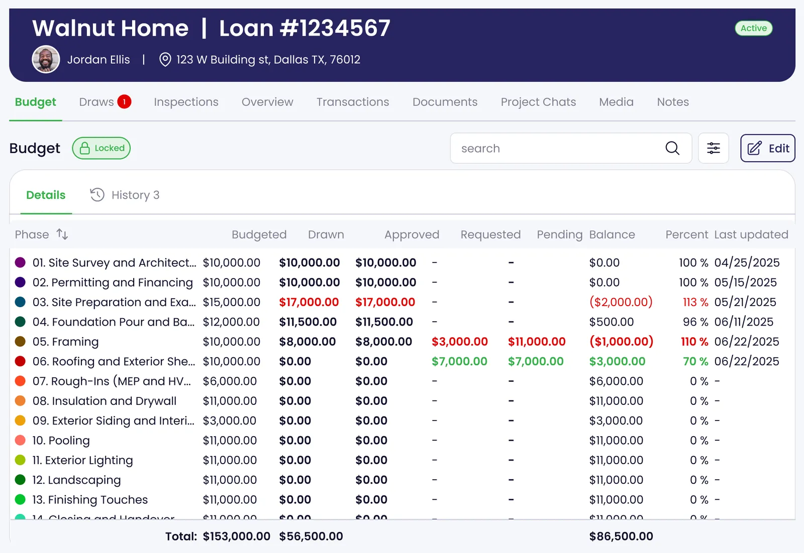Click the Budgeted column header
The height and width of the screenshot is (553, 804).
259,234
